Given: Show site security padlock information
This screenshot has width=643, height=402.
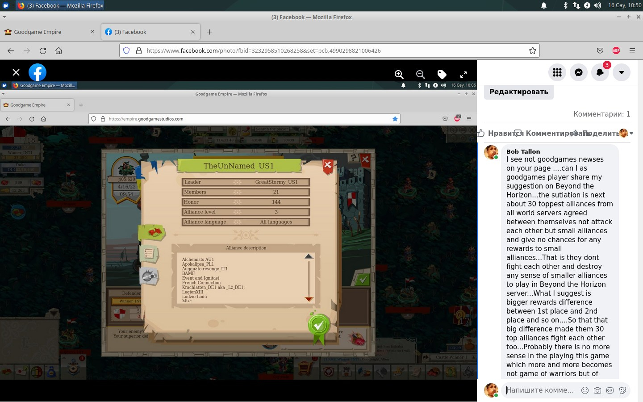Looking at the screenshot, I should click(138, 50).
